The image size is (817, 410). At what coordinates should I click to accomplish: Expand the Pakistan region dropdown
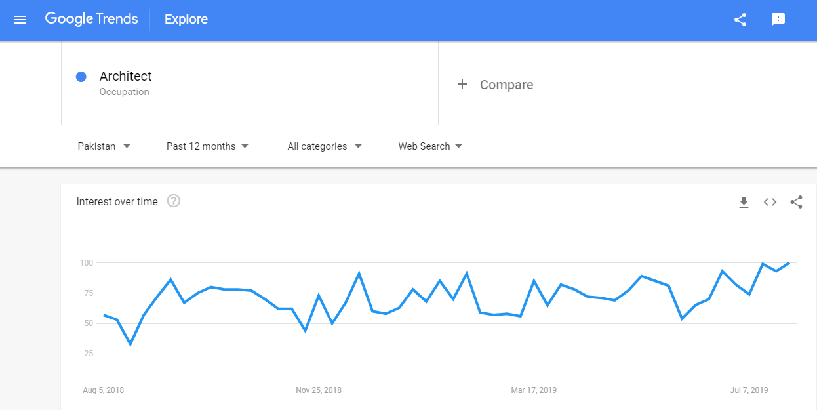[x=104, y=146]
